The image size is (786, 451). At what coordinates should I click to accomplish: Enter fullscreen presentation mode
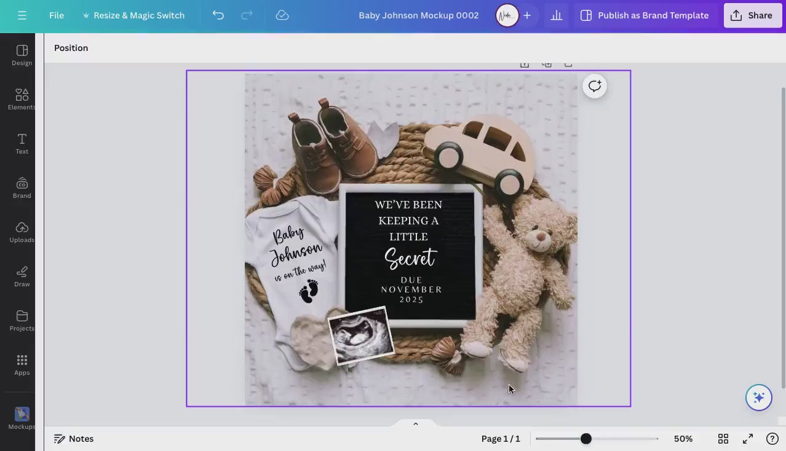(x=748, y=439)
